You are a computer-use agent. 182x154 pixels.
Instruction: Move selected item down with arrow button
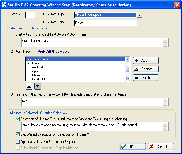38,86
